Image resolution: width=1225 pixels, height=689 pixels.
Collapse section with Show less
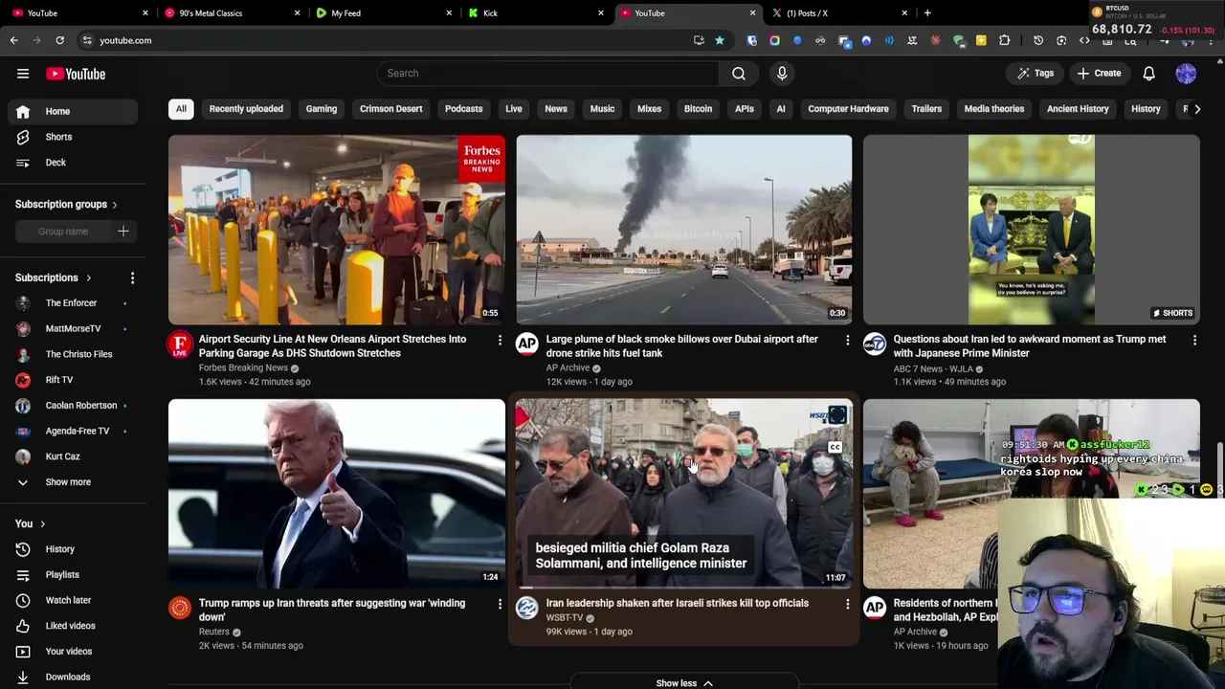tap(684, 683)
